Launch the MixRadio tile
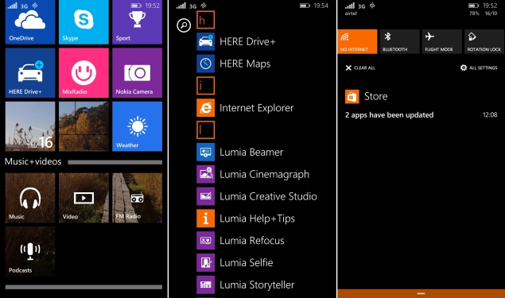The height and width of the screenshot is (298, 505). point(84,73)
